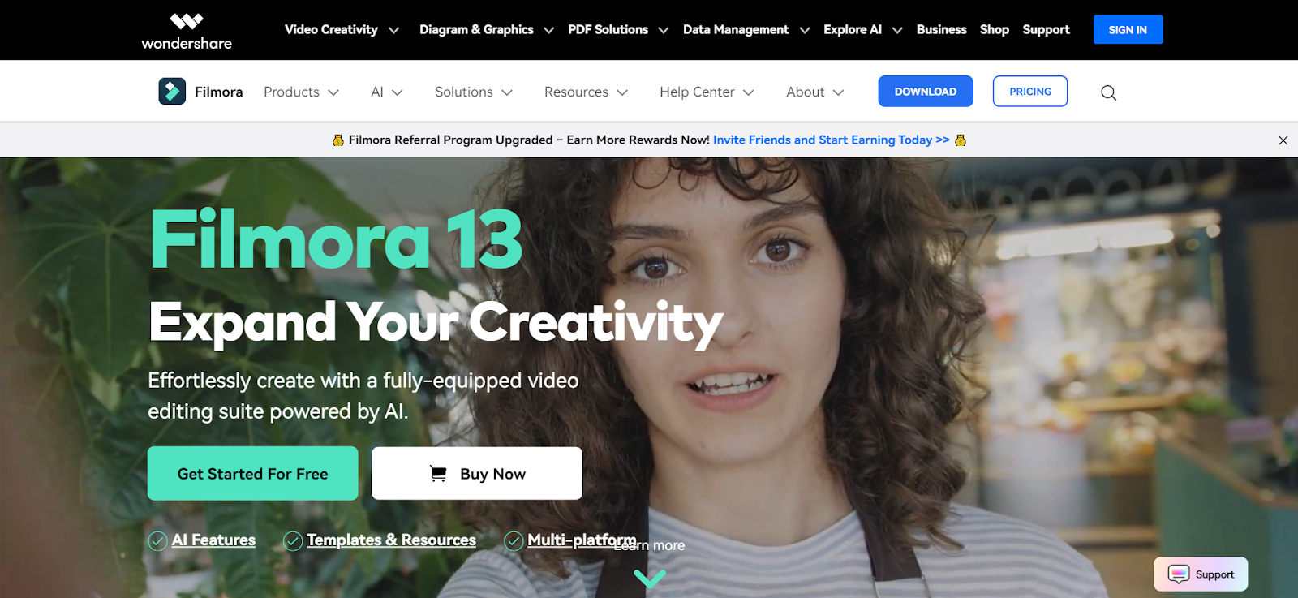Click the blue DOWNLOAD button

(x=926, y=92)
